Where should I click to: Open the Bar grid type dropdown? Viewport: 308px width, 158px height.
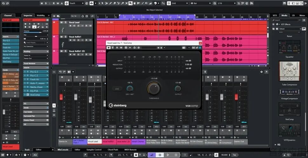coord(201,3)
